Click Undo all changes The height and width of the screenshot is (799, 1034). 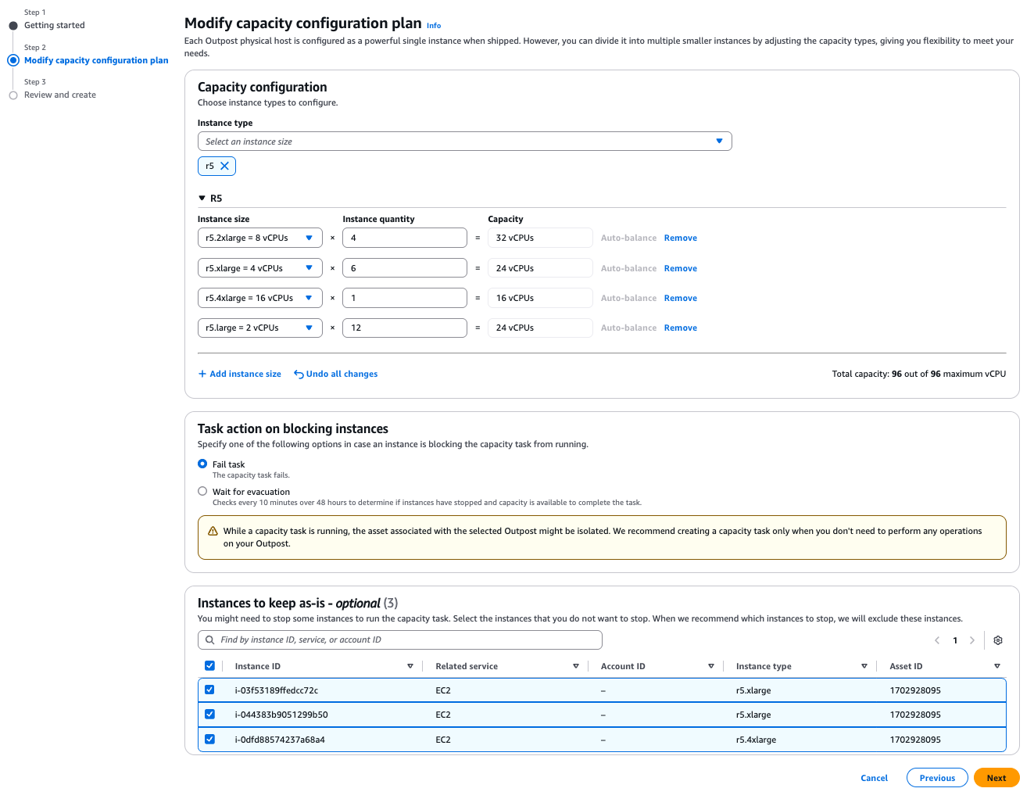click(x=336, y=374)
